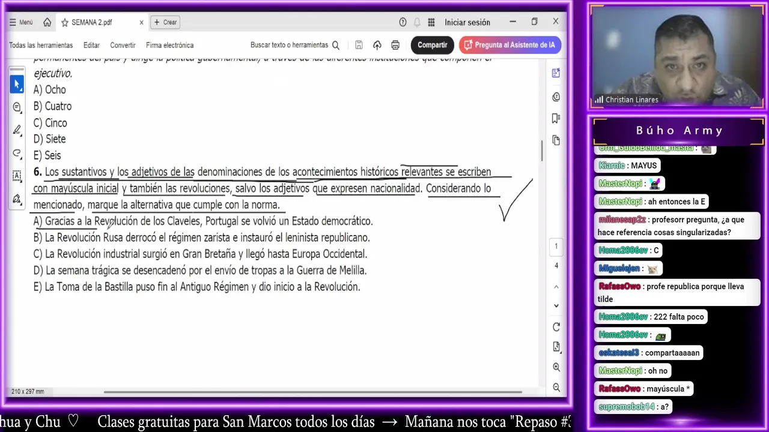Viewport: 769px width, 432px height.
Task: Click supremobob14's 'a?' message
Action: click(634, 407)
